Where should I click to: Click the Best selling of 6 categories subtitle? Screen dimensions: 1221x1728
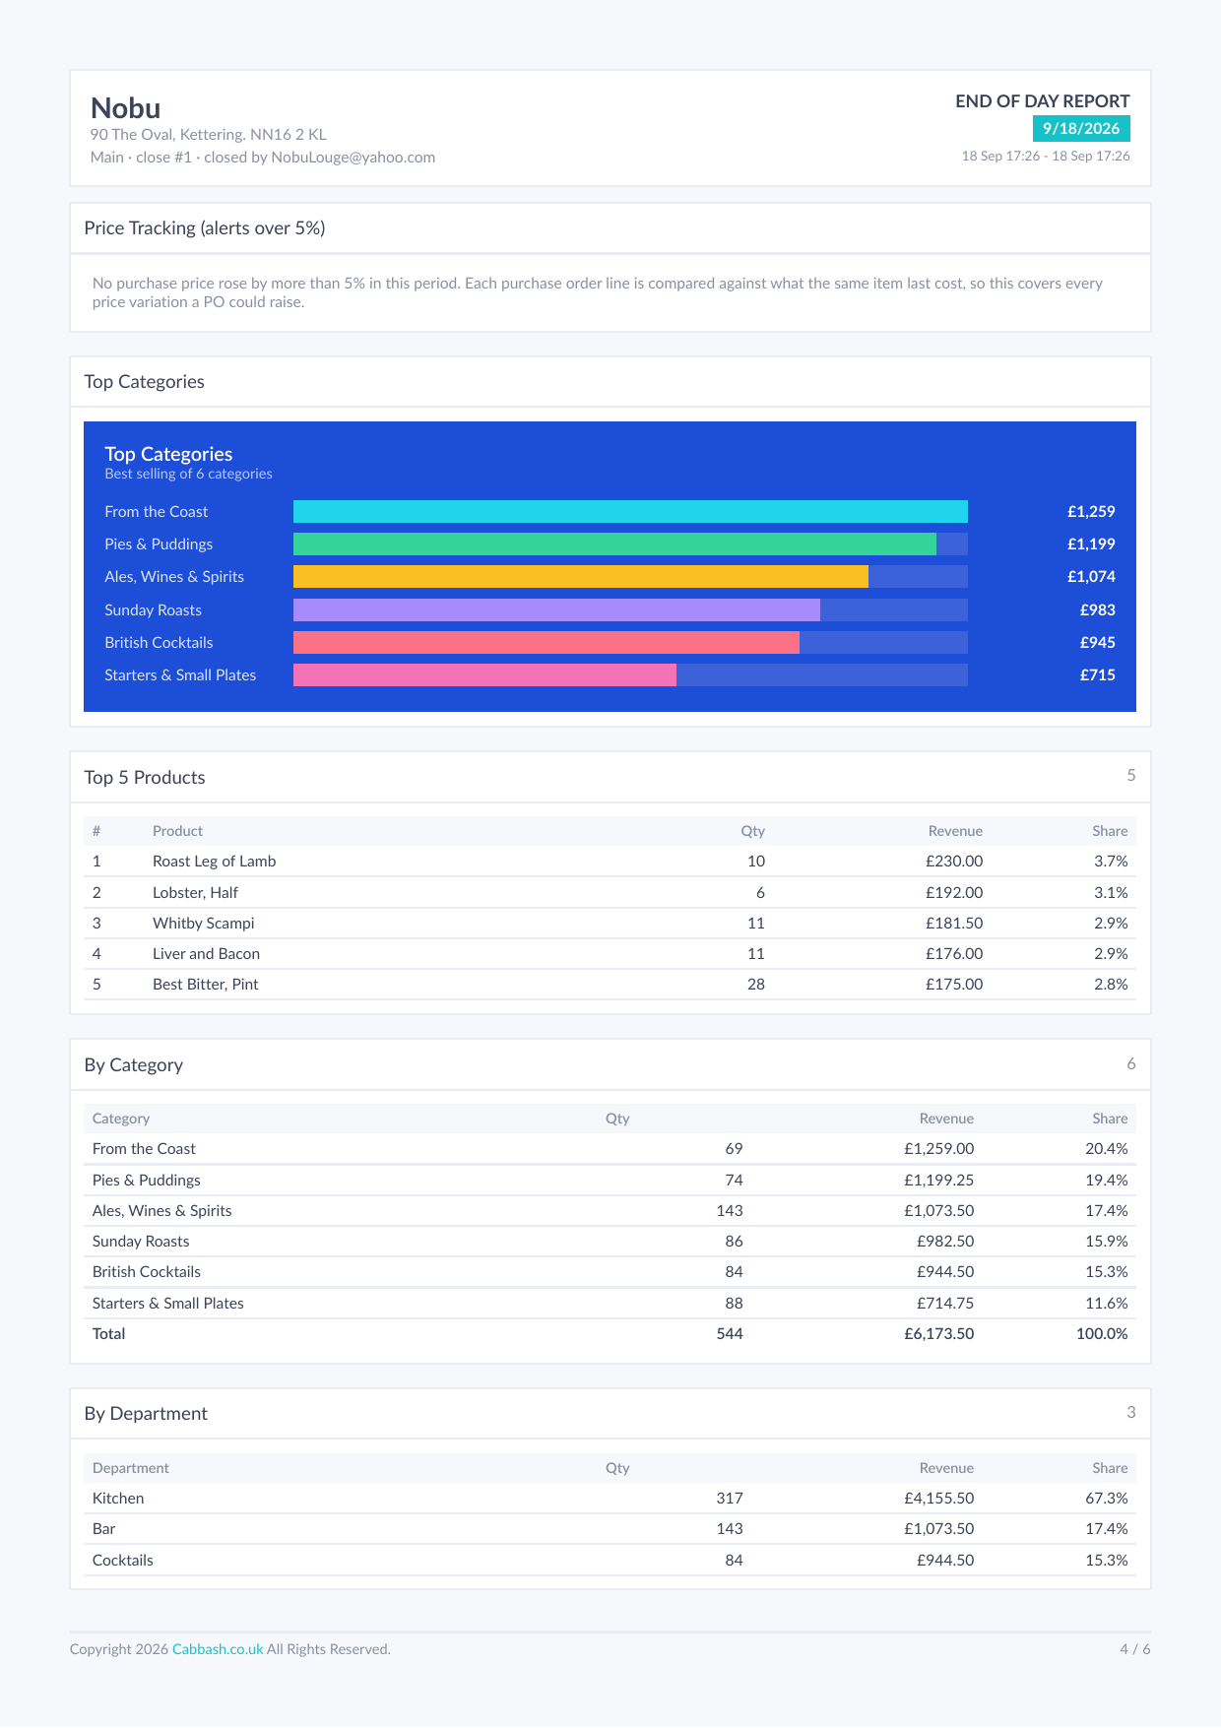(x=189, y=475)
